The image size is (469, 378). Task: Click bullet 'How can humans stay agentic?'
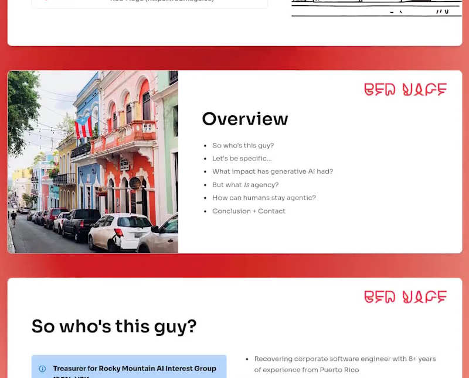point(264,198)
